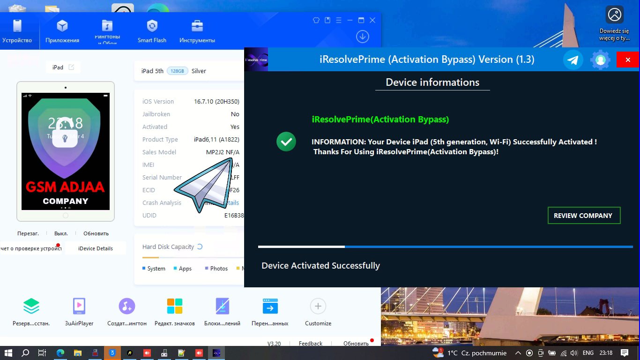Open the Backup/Restore (Резерв...стан.) tool
The height and width of the screenshot is (360, 640).
click(31, 312)
